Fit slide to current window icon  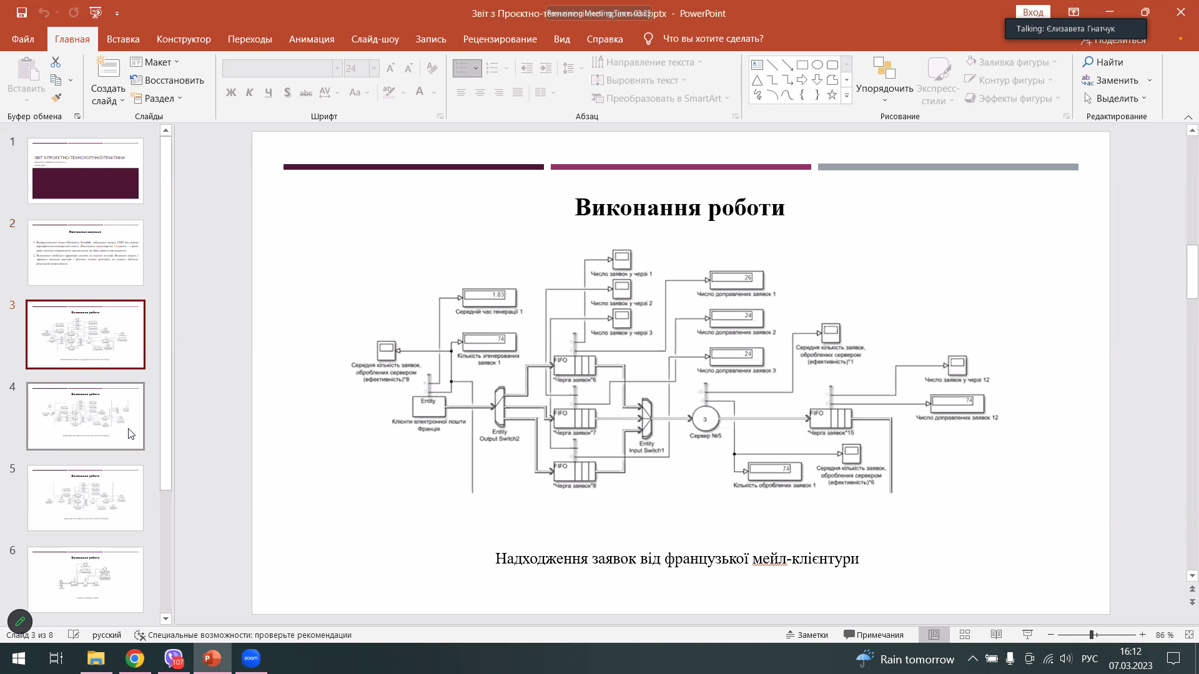[1189, 635]
